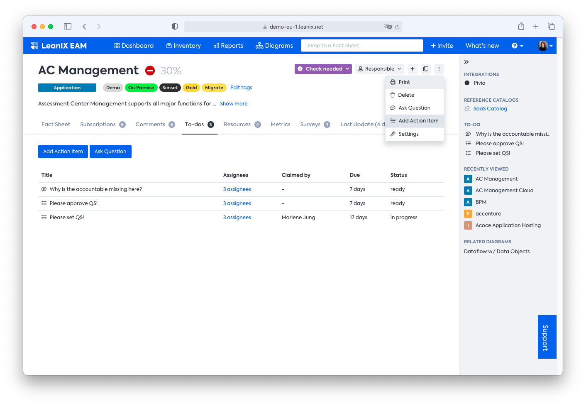Viewport: 586px width, 406px height.
Task: Click the plus icon next to Responsible
Action: pos(413,69)
